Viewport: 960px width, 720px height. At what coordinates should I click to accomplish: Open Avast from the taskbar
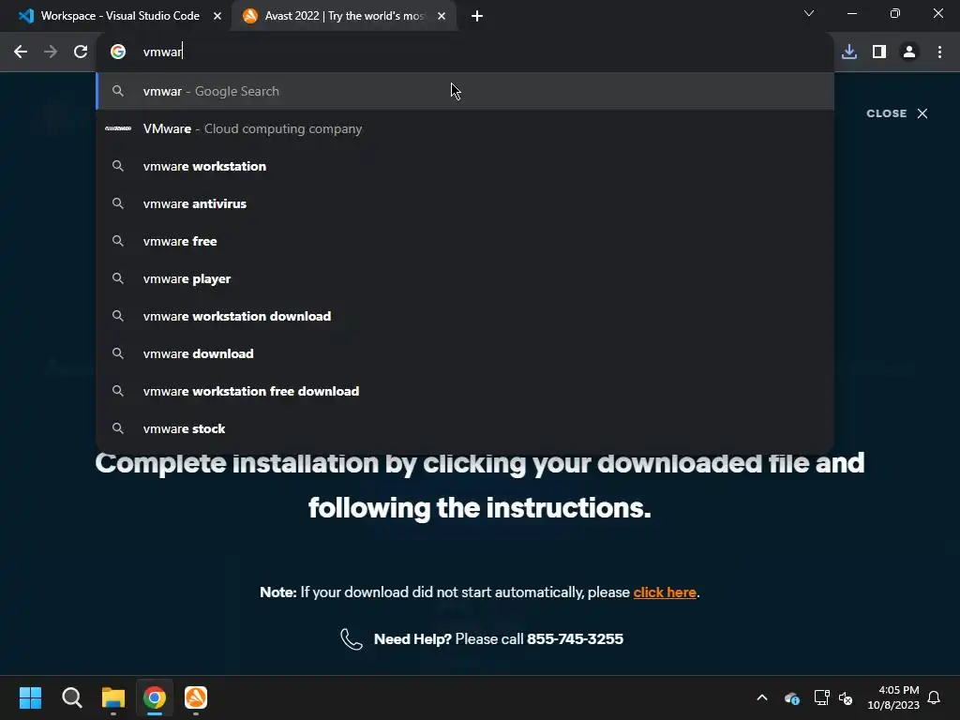coord(196,697)
